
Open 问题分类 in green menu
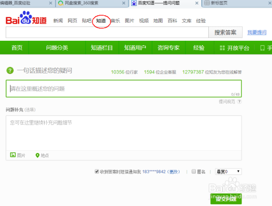(57, 48)
